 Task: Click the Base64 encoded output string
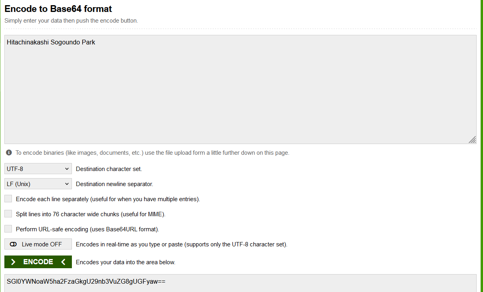click(x=86, y=282)
